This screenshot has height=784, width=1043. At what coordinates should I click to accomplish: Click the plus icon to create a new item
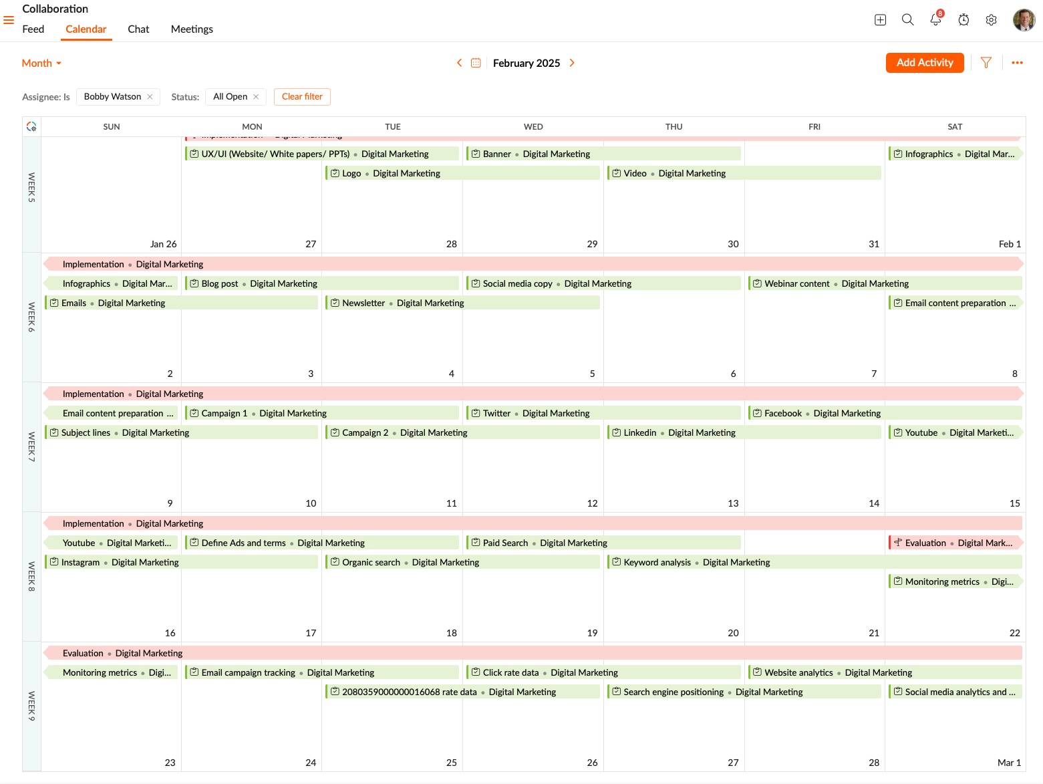pos(880,19)
